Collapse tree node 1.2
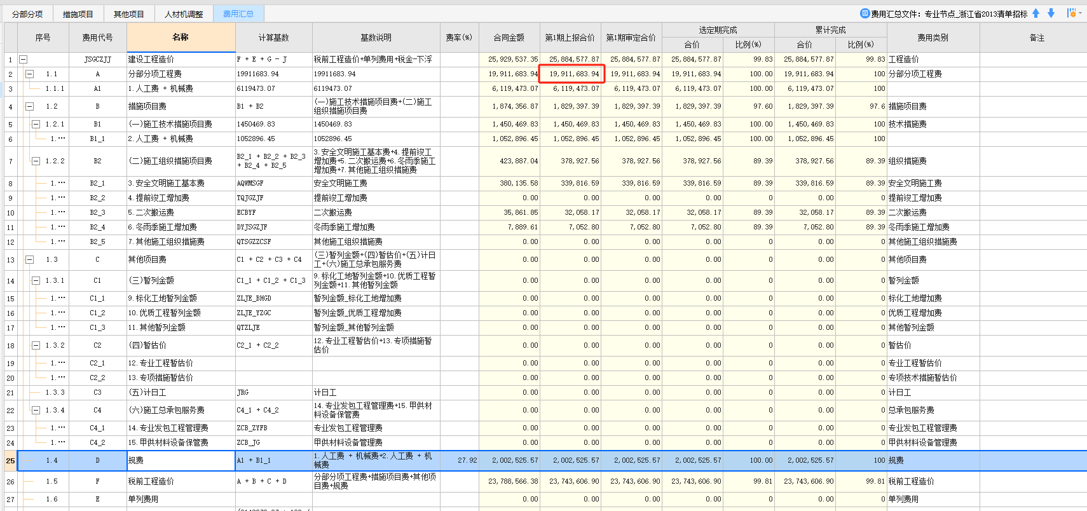Viewport: 1087px width, 511px height. coord(29,106)
